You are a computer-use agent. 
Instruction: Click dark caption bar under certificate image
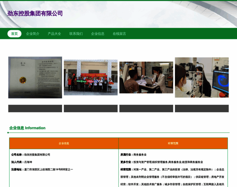point(35,108)
